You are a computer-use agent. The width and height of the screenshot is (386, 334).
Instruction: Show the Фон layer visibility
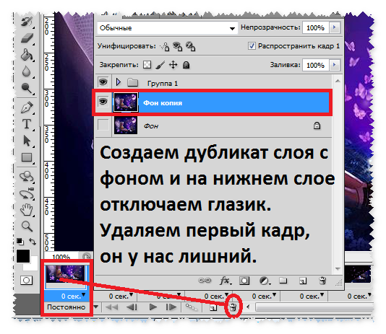103,125
